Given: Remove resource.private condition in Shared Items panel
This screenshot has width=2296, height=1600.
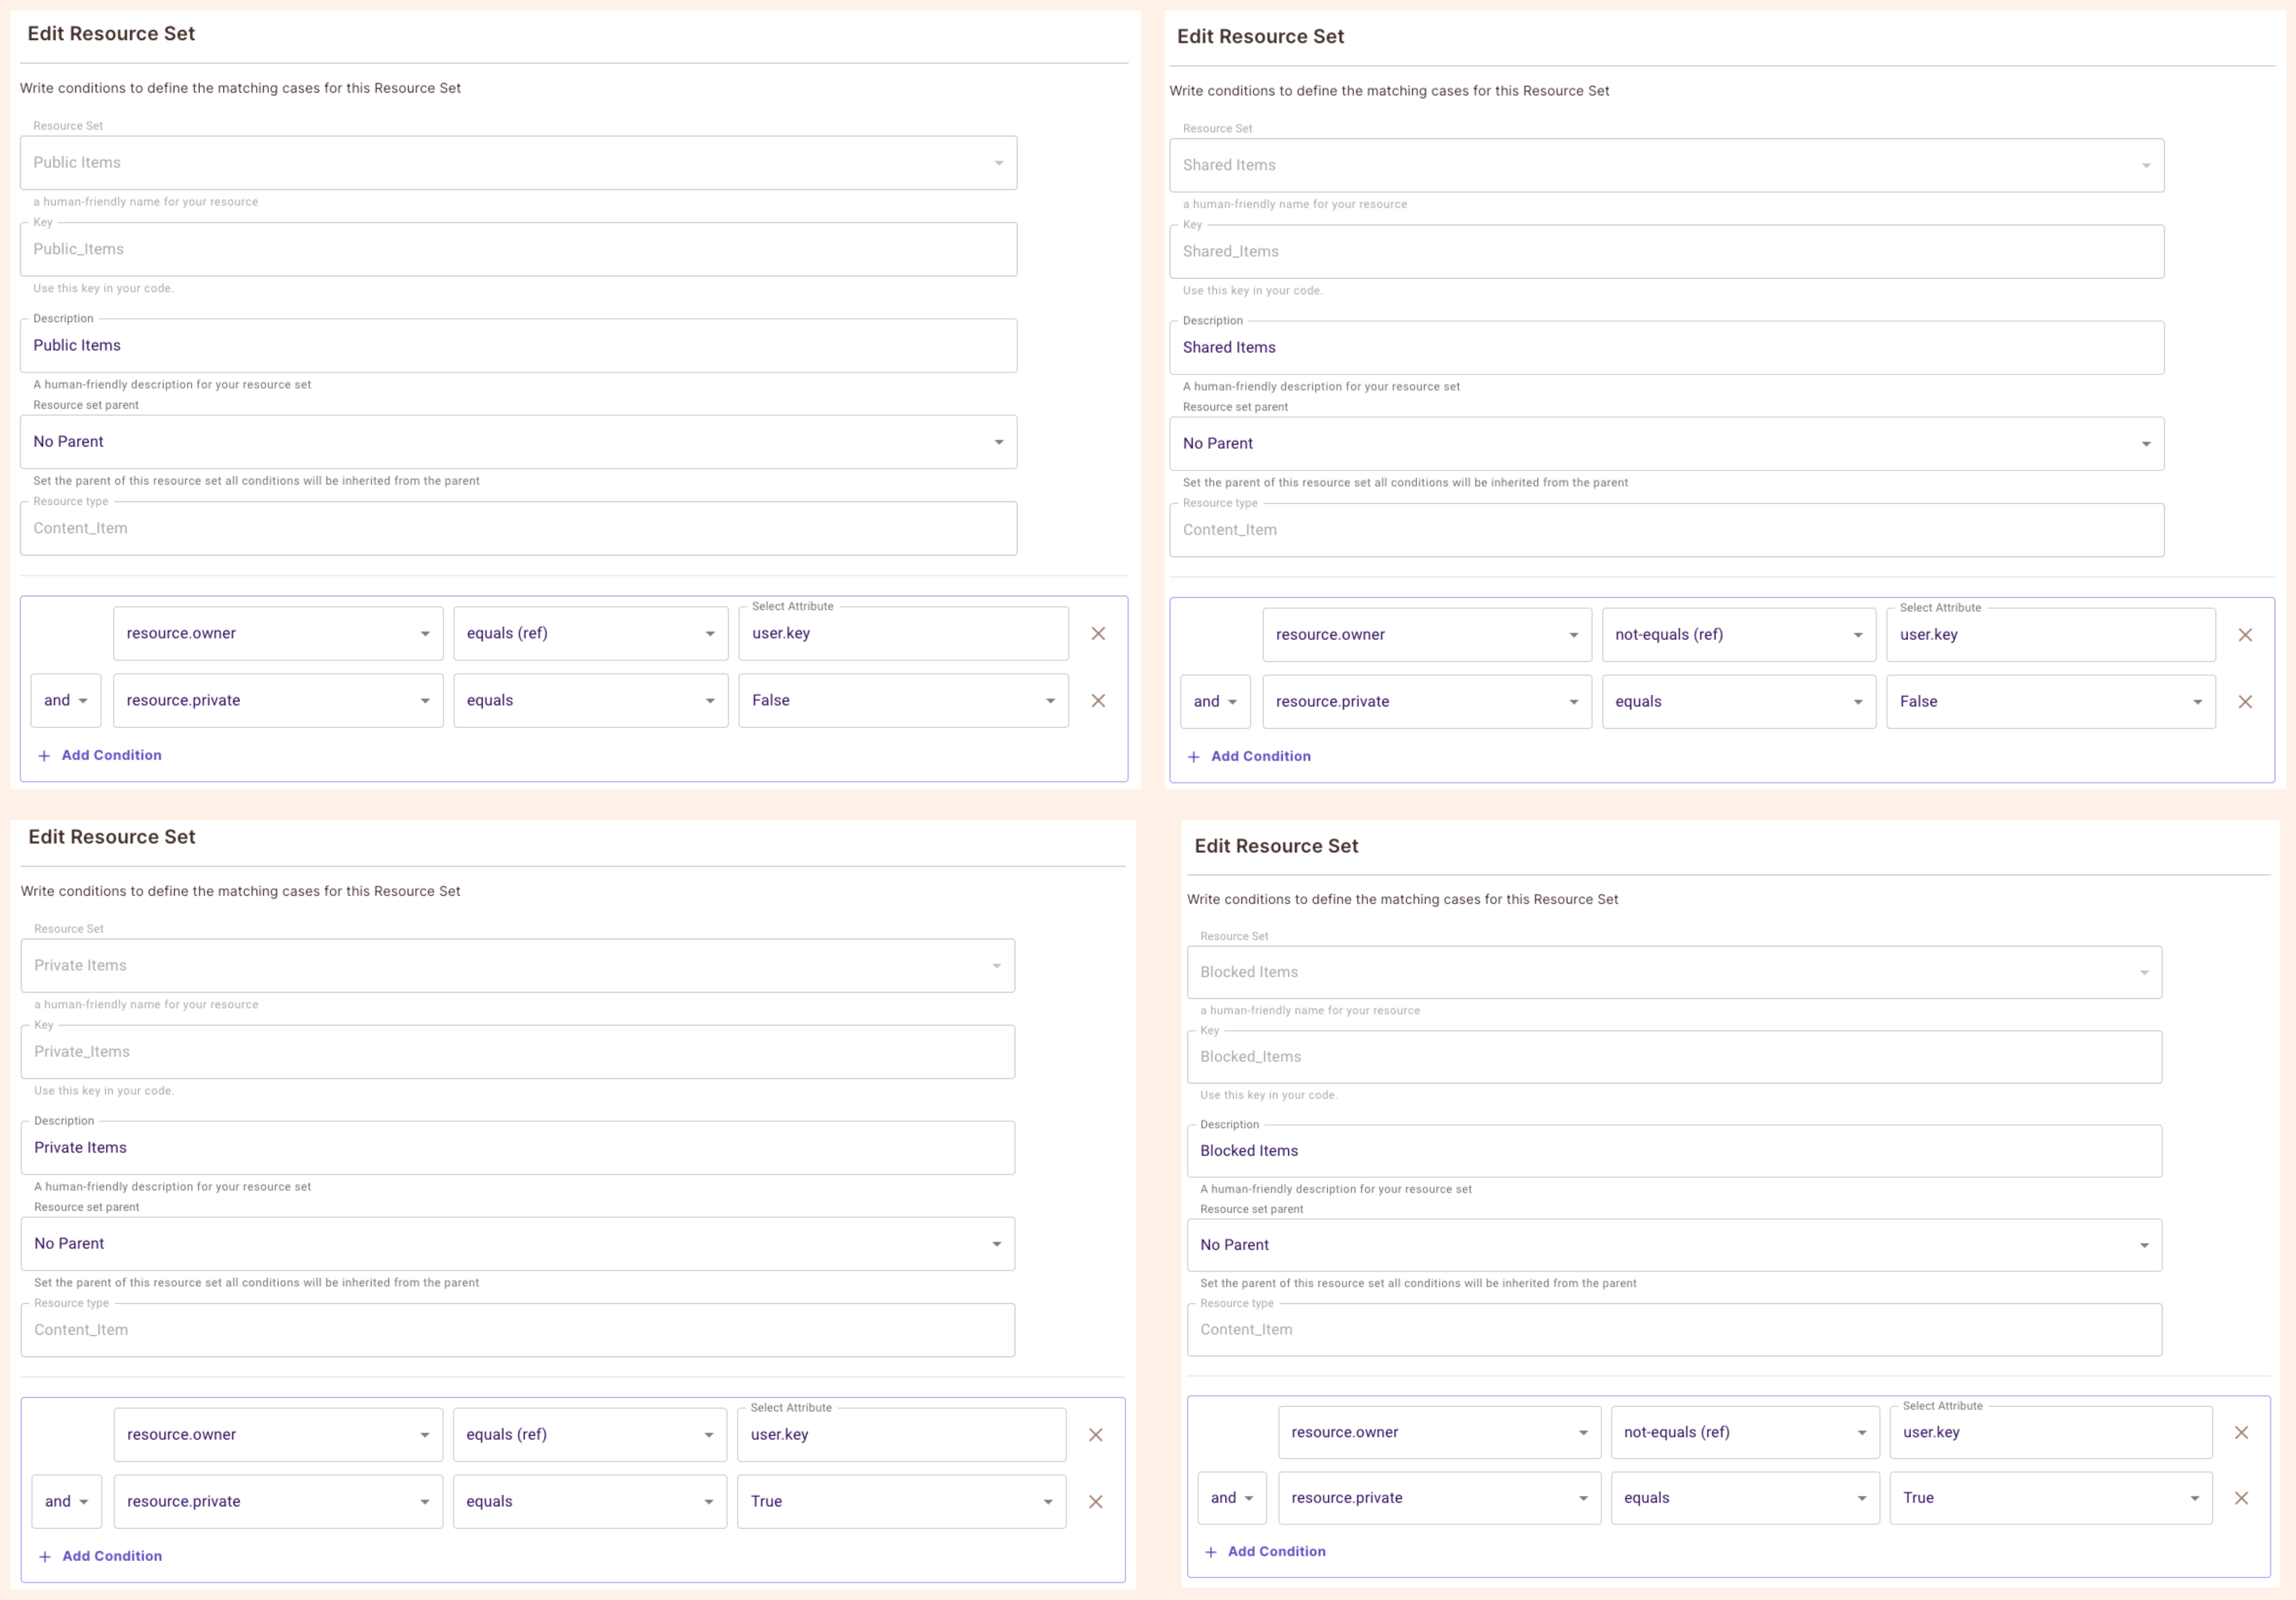Looking at the screenshot, I should point(2245,702).
